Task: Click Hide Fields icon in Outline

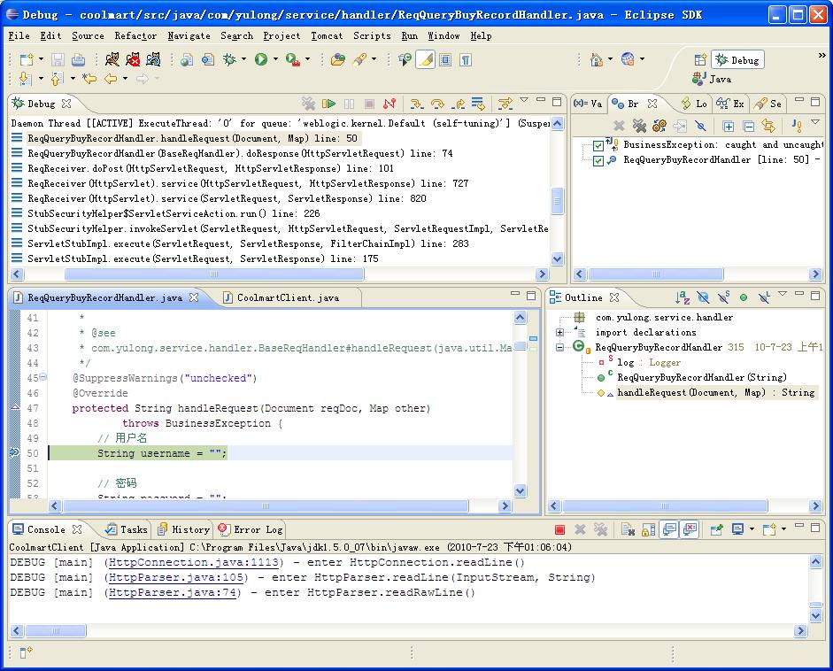Action: tap(703, 297)
